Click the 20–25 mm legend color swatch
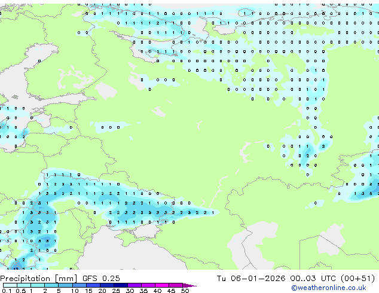 point(107,285)
